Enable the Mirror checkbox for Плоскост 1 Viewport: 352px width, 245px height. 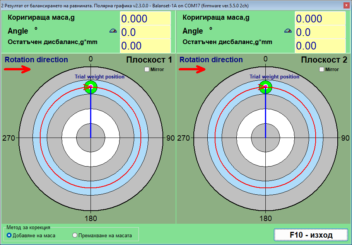(147, 70)
